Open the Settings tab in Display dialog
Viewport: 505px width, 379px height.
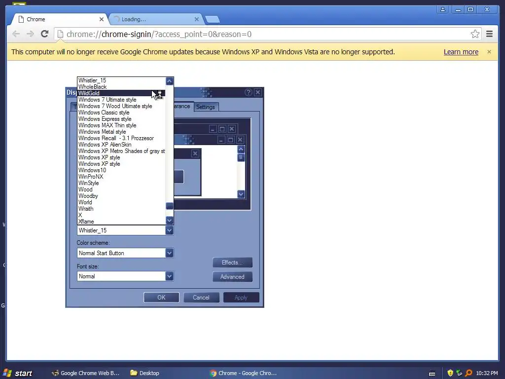click(206, 107)
